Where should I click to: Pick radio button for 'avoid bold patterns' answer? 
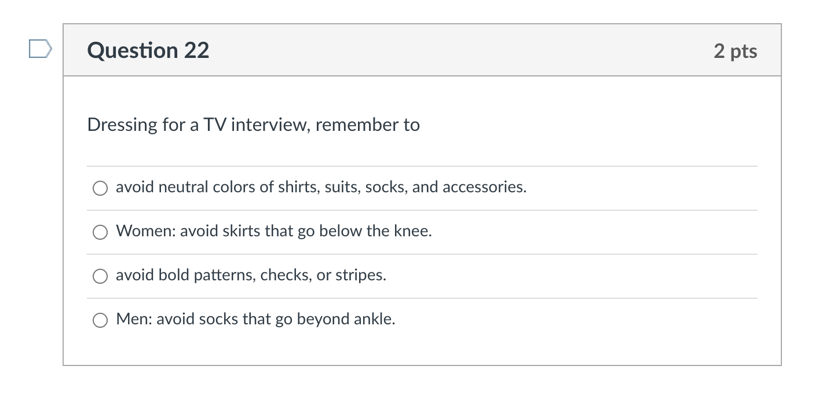pos(100,276)
